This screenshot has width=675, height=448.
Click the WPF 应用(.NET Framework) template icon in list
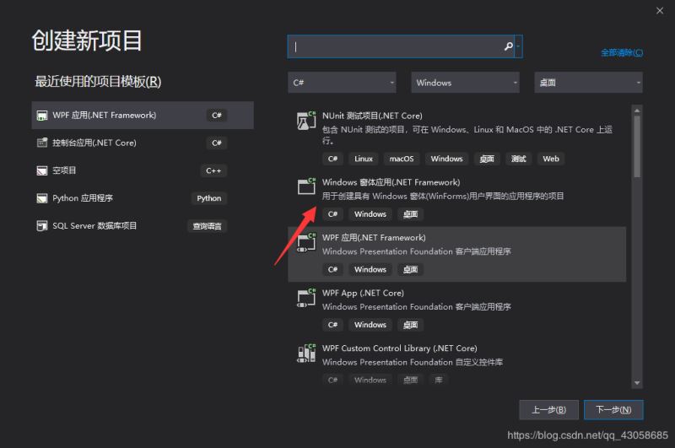click(x=306, y=243)
